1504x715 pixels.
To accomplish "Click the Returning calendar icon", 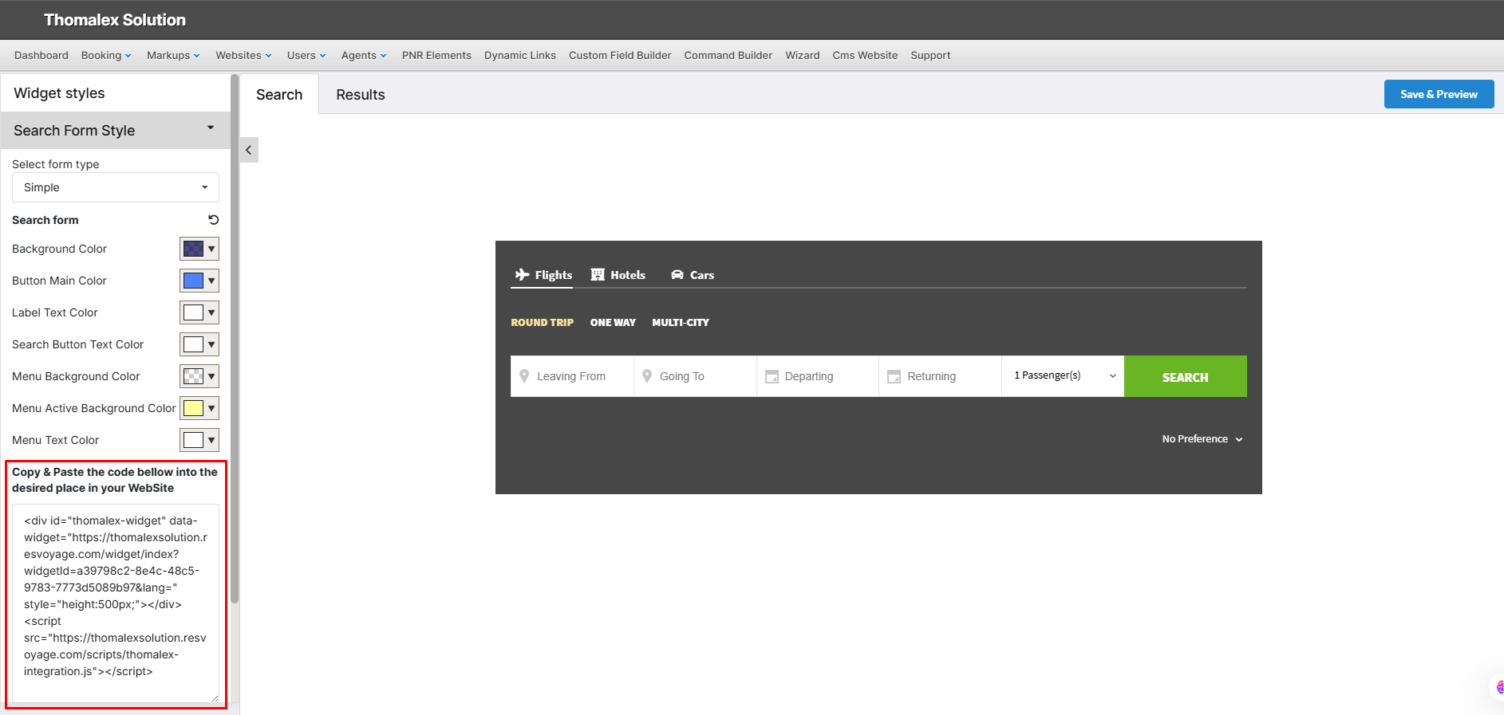I will point(894,376).
